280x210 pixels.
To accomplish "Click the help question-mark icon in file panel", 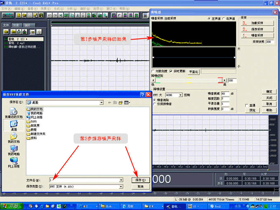I will [39, 32].
